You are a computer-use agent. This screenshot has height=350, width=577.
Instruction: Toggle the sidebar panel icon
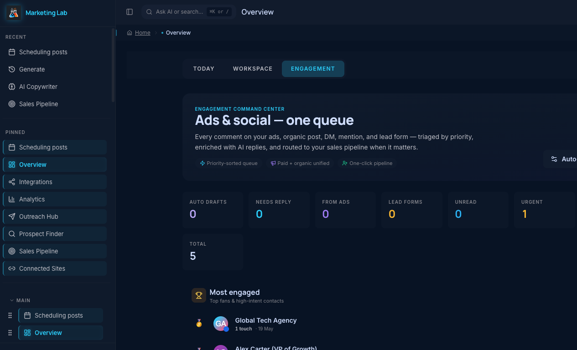tap(130, 12)
